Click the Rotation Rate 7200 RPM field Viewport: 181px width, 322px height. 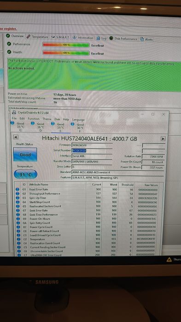(153, 157)
